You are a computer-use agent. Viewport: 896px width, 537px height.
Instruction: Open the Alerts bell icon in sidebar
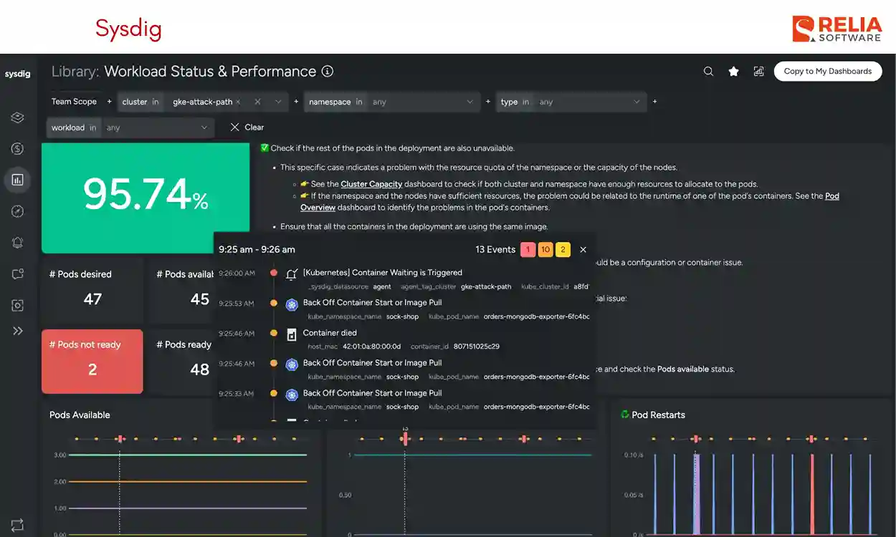click(18, 242)
